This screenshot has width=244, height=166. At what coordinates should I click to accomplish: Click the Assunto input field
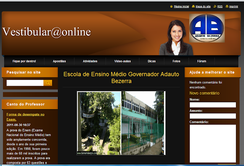click(x=213, y=116)
